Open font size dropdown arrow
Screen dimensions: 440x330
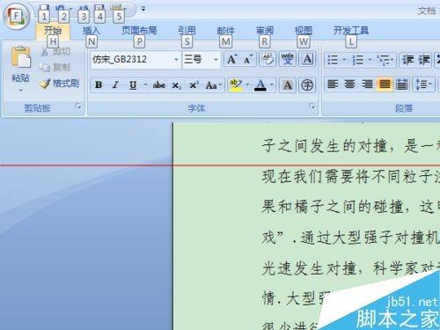(216, 60)
